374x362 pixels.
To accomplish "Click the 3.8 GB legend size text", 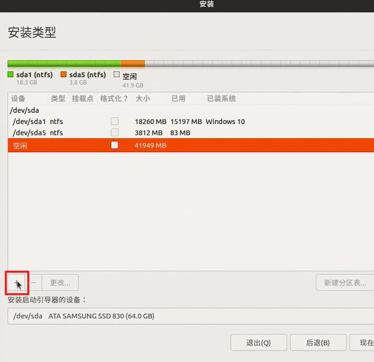I will [x=78, y=83].
